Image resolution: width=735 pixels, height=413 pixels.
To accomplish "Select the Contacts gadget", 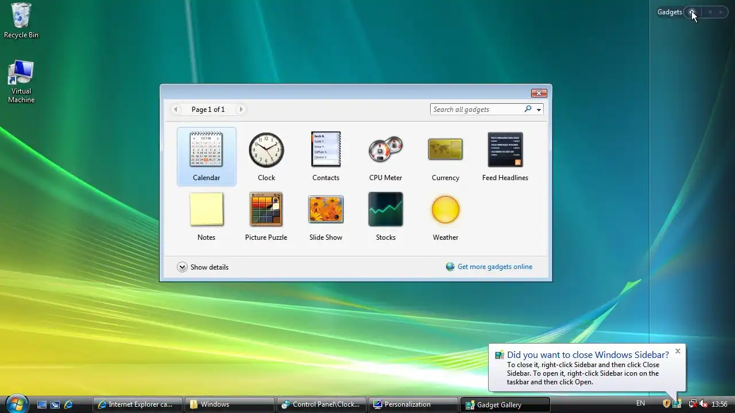I will 326,157.
